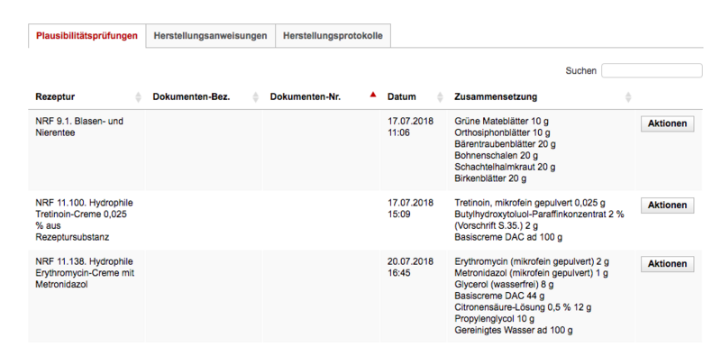Viewport: 721px width, 347px height.
Task: Sort by Dokumenten-Bez. column arrows
Action: pos(256,97)
